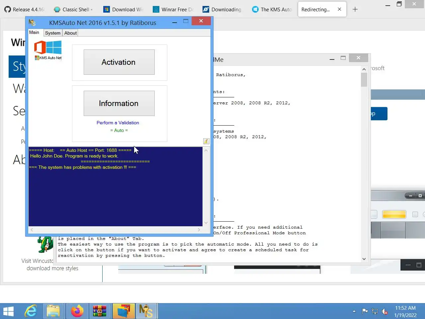Open the Classic Shell browser tab
The image size is (425, 319).
[73, 9]
